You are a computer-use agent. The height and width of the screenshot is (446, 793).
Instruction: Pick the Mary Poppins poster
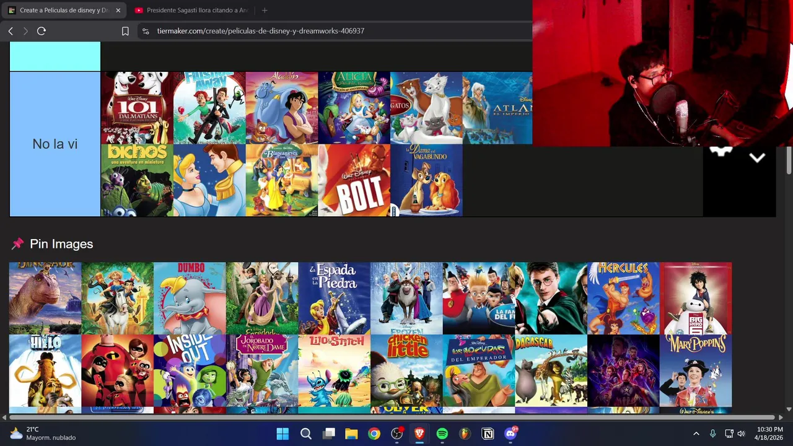click(x=696, y=370)
